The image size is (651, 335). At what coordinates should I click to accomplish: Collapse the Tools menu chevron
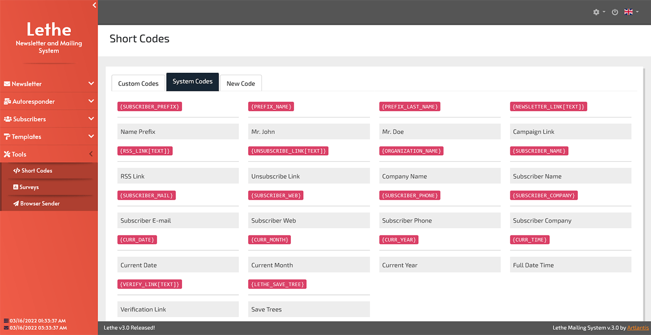point(91,154)
